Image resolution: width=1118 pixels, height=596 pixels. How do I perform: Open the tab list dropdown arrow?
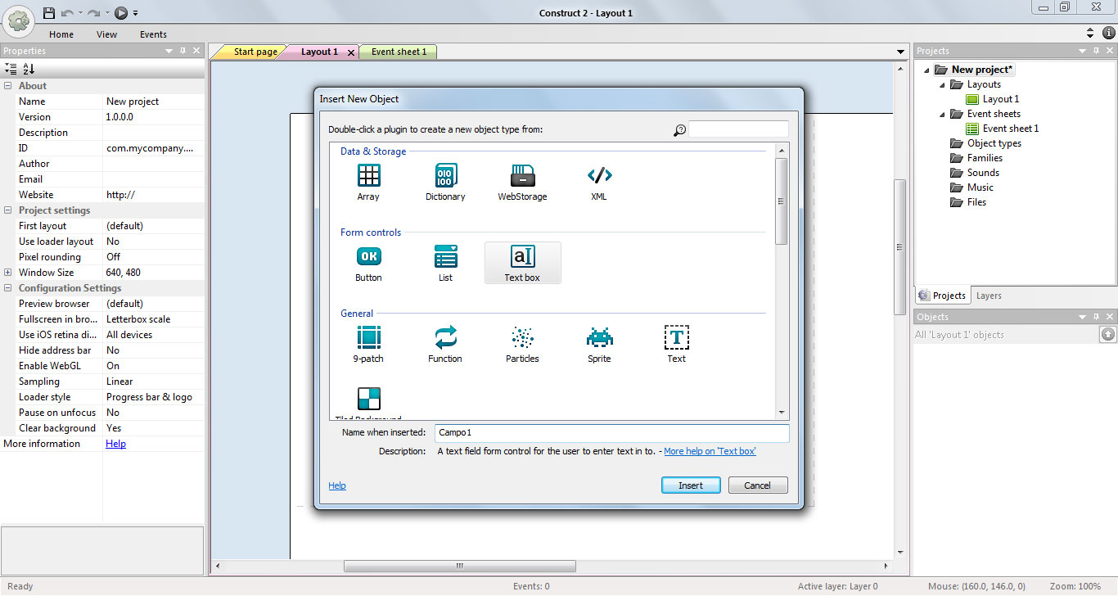click(901, 52)
